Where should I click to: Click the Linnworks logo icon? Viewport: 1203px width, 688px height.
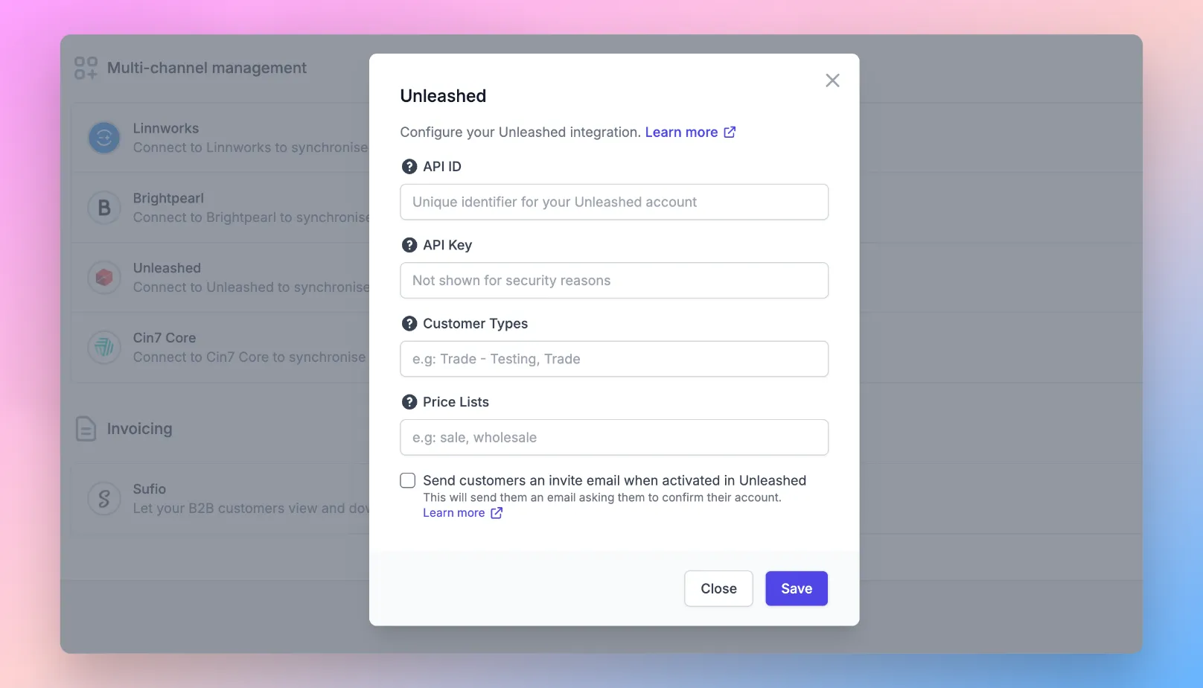[x=104, y=138]
